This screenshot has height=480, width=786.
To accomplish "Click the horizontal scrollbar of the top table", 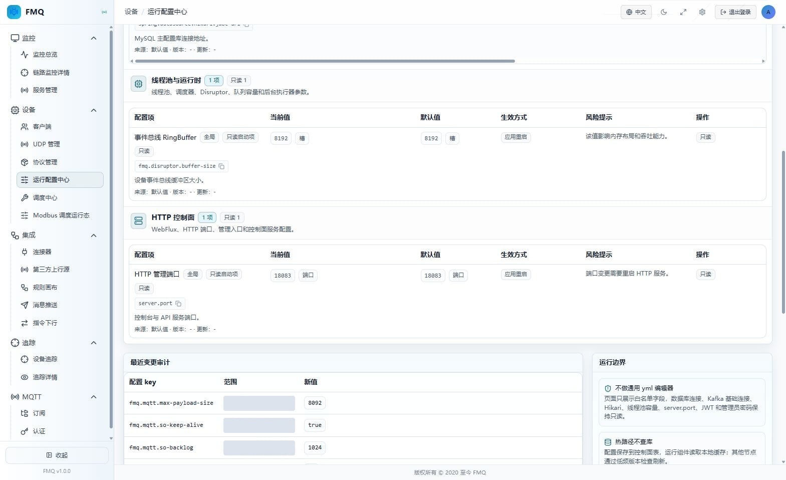I will pos(325,61).
